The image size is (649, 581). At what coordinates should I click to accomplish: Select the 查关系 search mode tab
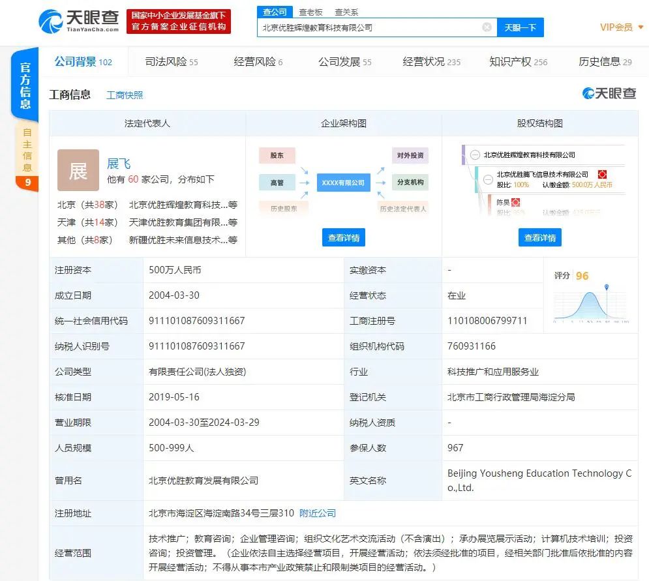346,12
